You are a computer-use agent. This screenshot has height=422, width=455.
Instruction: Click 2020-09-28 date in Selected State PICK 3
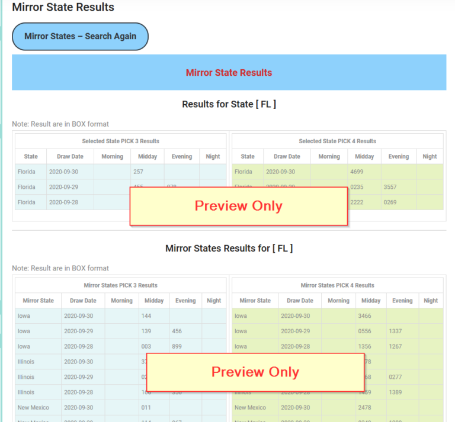click(x=63, y=202)
